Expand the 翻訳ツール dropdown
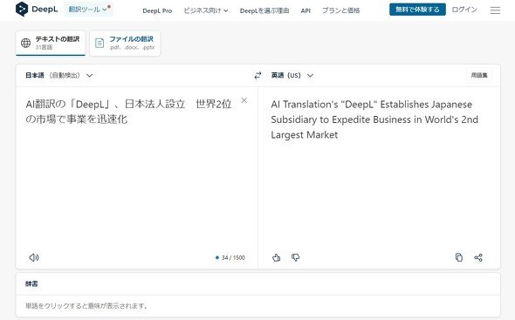The width and height of the screenshot is (515, 320). pos(88,10)
